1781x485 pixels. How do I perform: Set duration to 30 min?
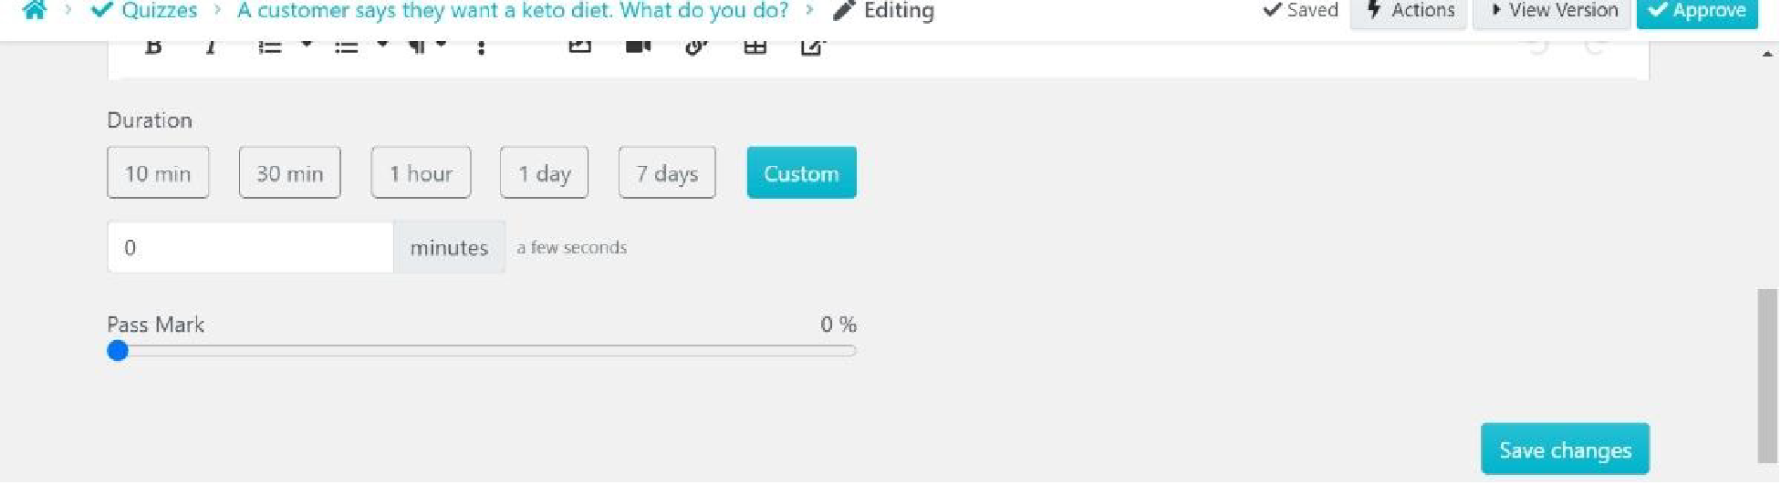(289, 173)
